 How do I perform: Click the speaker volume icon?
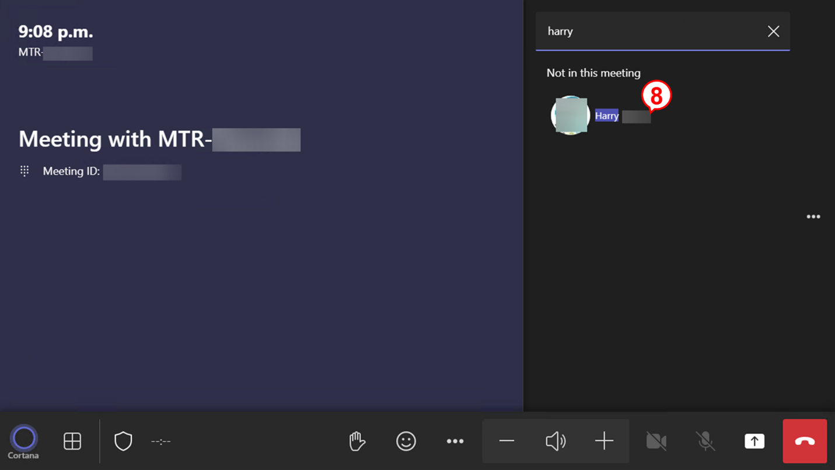(x=555, y=441)
